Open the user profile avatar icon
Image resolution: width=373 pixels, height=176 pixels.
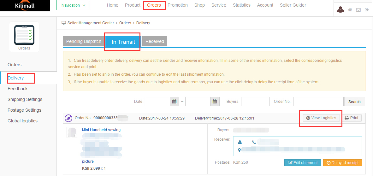(x=340, y=9)
